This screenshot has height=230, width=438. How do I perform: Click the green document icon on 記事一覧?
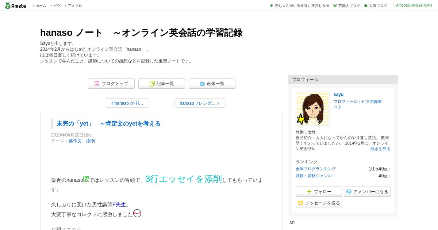point(152,84)
